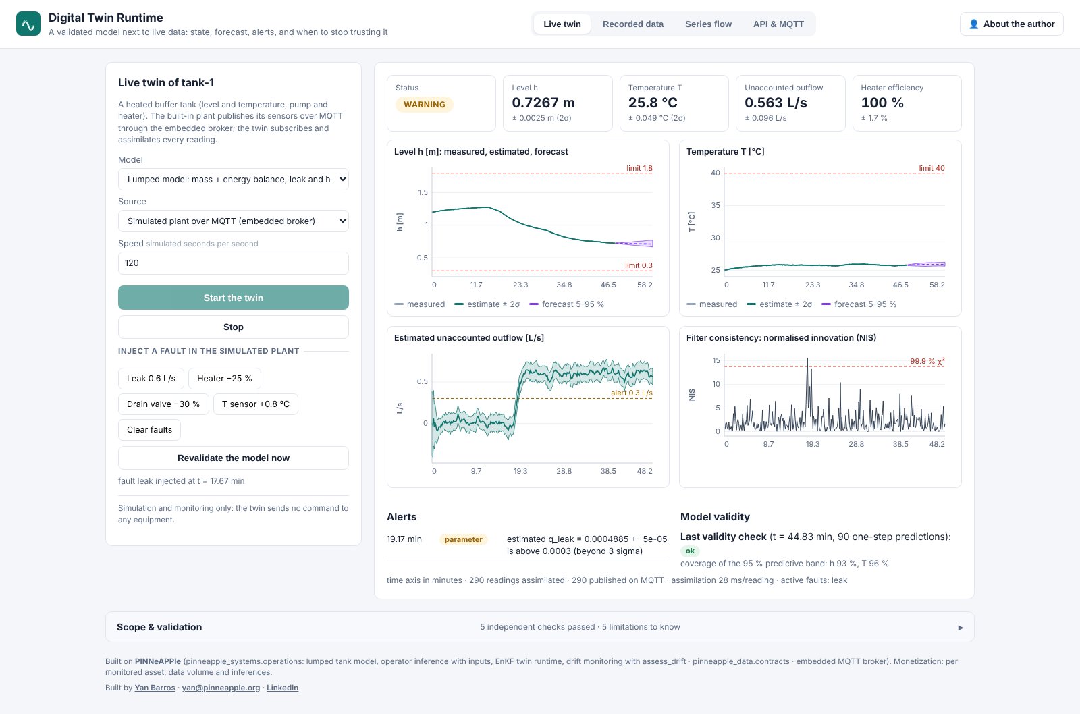Click the Digital Twin Runtime logo icon

(28, 24)
